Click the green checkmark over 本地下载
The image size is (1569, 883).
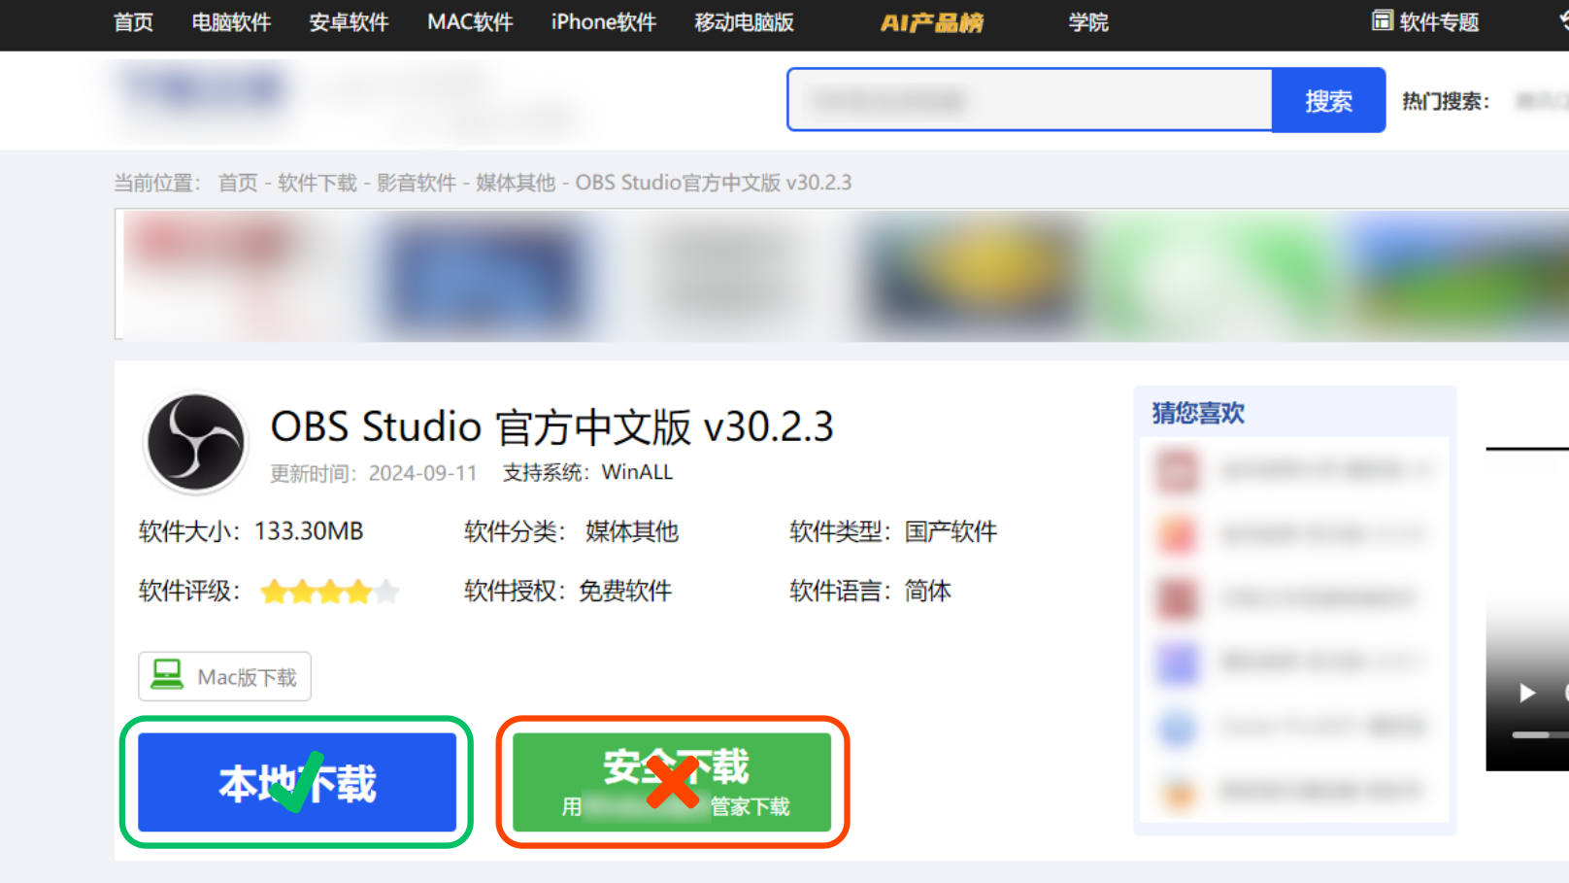pos(298,780)
